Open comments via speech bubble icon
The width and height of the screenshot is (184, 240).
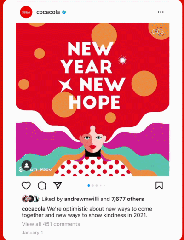42,185
